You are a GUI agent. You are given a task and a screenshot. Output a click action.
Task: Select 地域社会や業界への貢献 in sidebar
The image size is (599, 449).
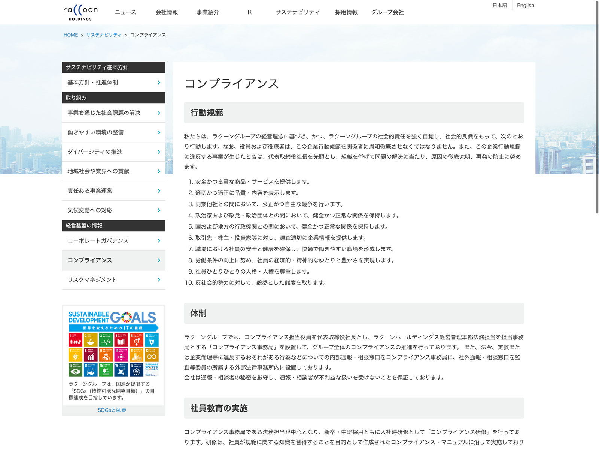tap(98, 171)
